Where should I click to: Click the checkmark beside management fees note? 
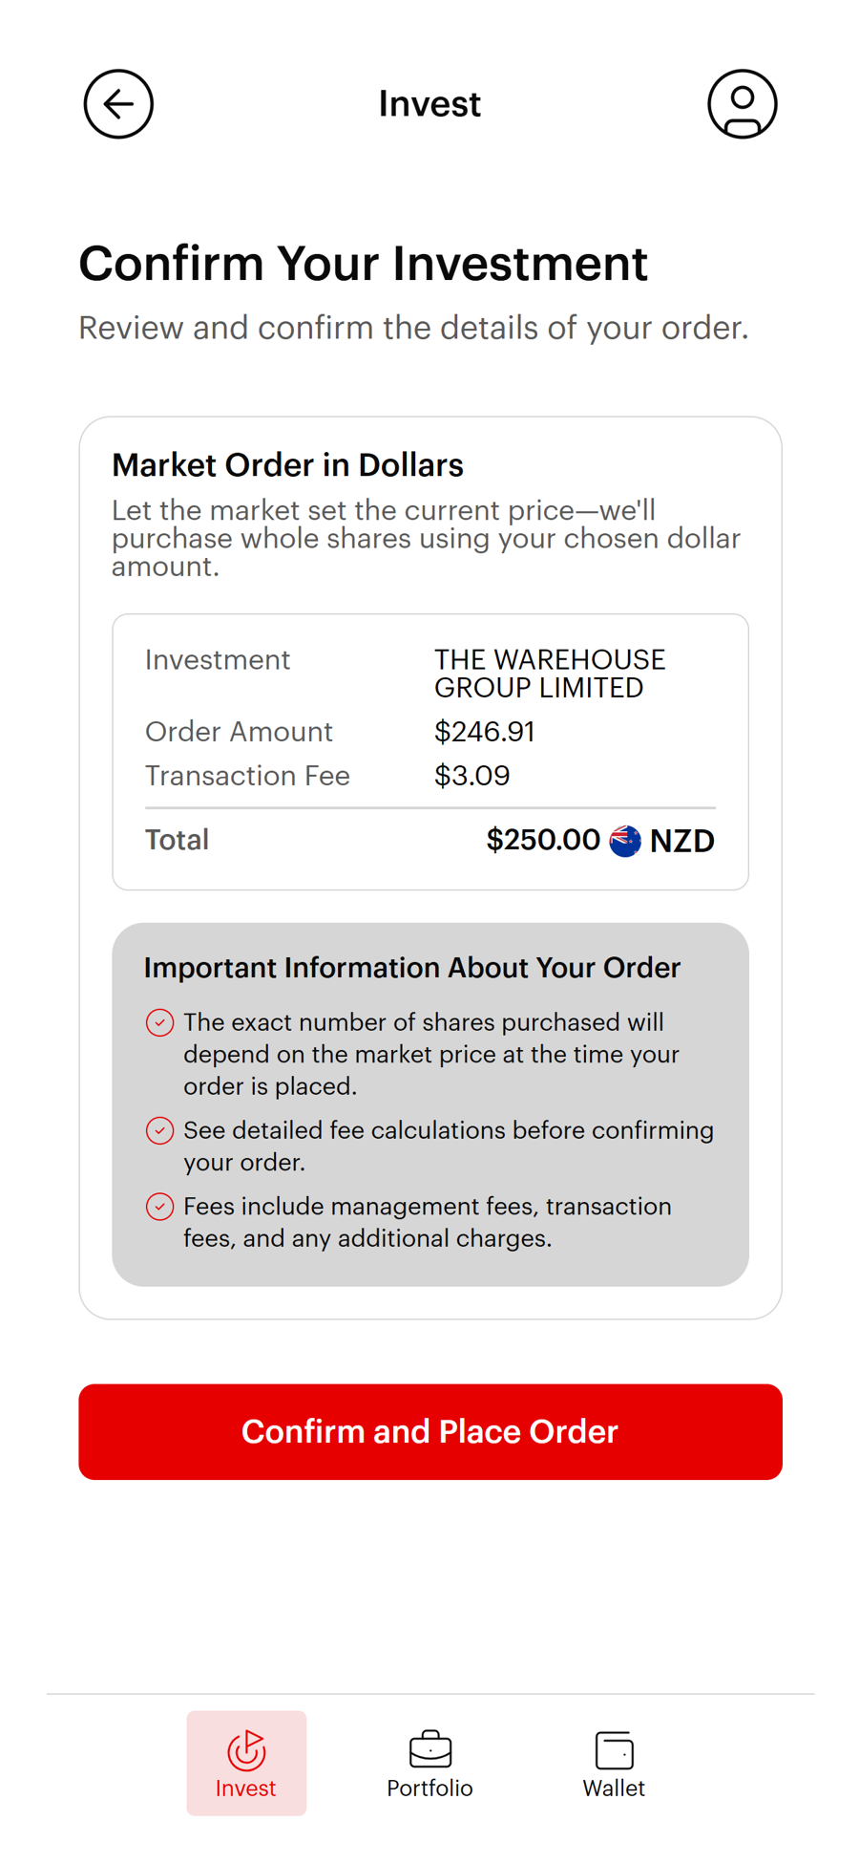pos(159,1207)
